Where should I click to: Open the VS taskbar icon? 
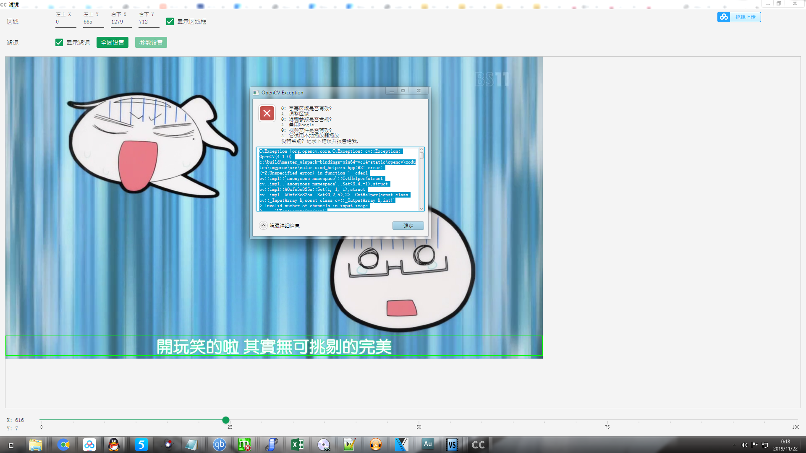pyautogui.click(x=452, y=445)
